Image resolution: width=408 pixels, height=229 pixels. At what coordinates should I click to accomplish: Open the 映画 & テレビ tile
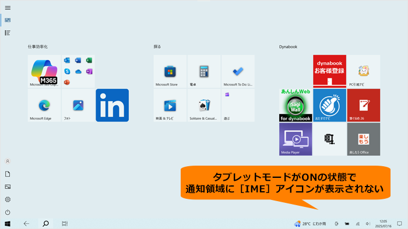pos(170,105)
